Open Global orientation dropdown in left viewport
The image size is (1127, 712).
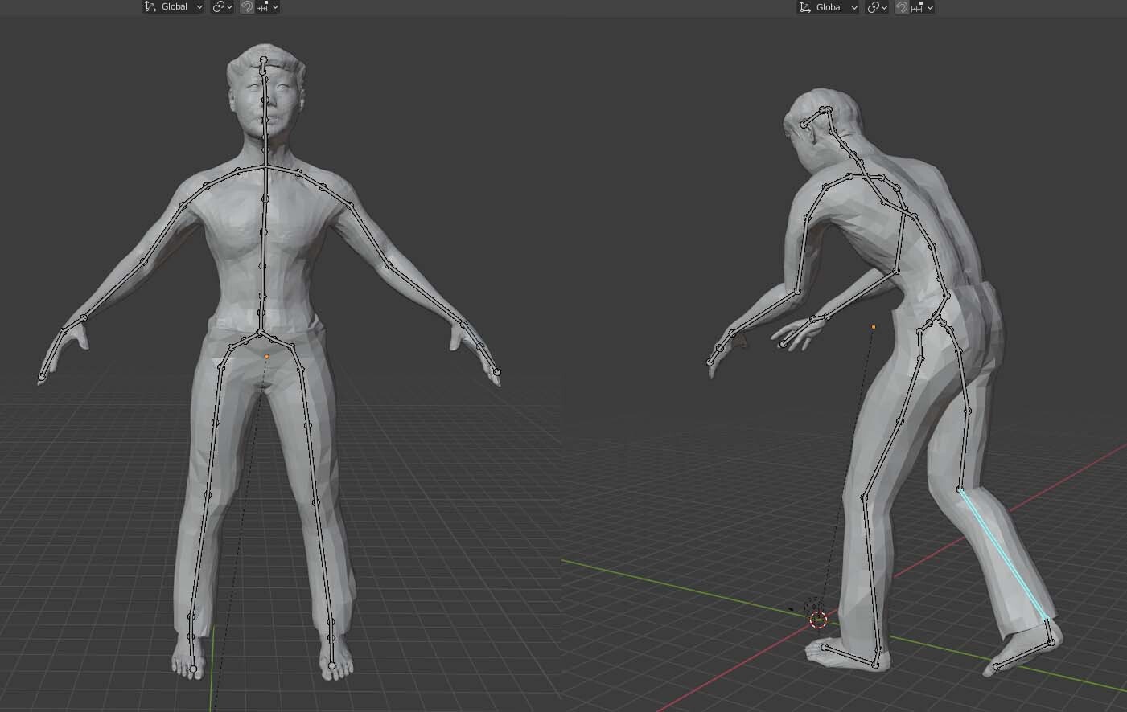point(173,6)
